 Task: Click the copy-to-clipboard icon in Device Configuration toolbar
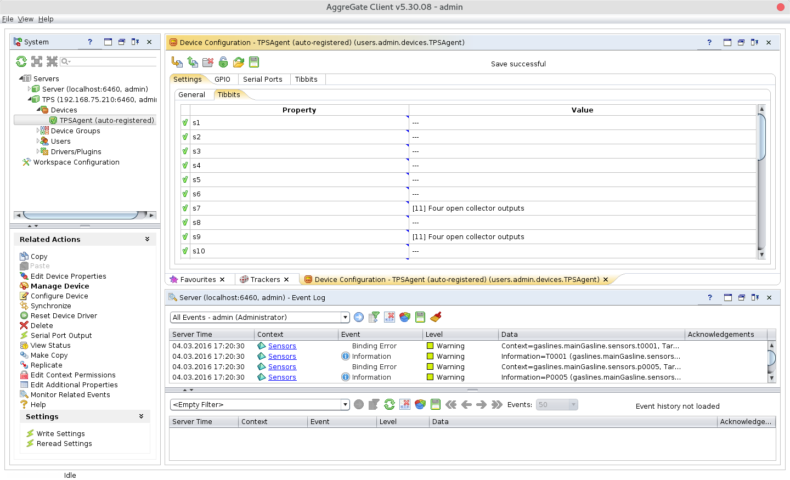click(193, 62)
